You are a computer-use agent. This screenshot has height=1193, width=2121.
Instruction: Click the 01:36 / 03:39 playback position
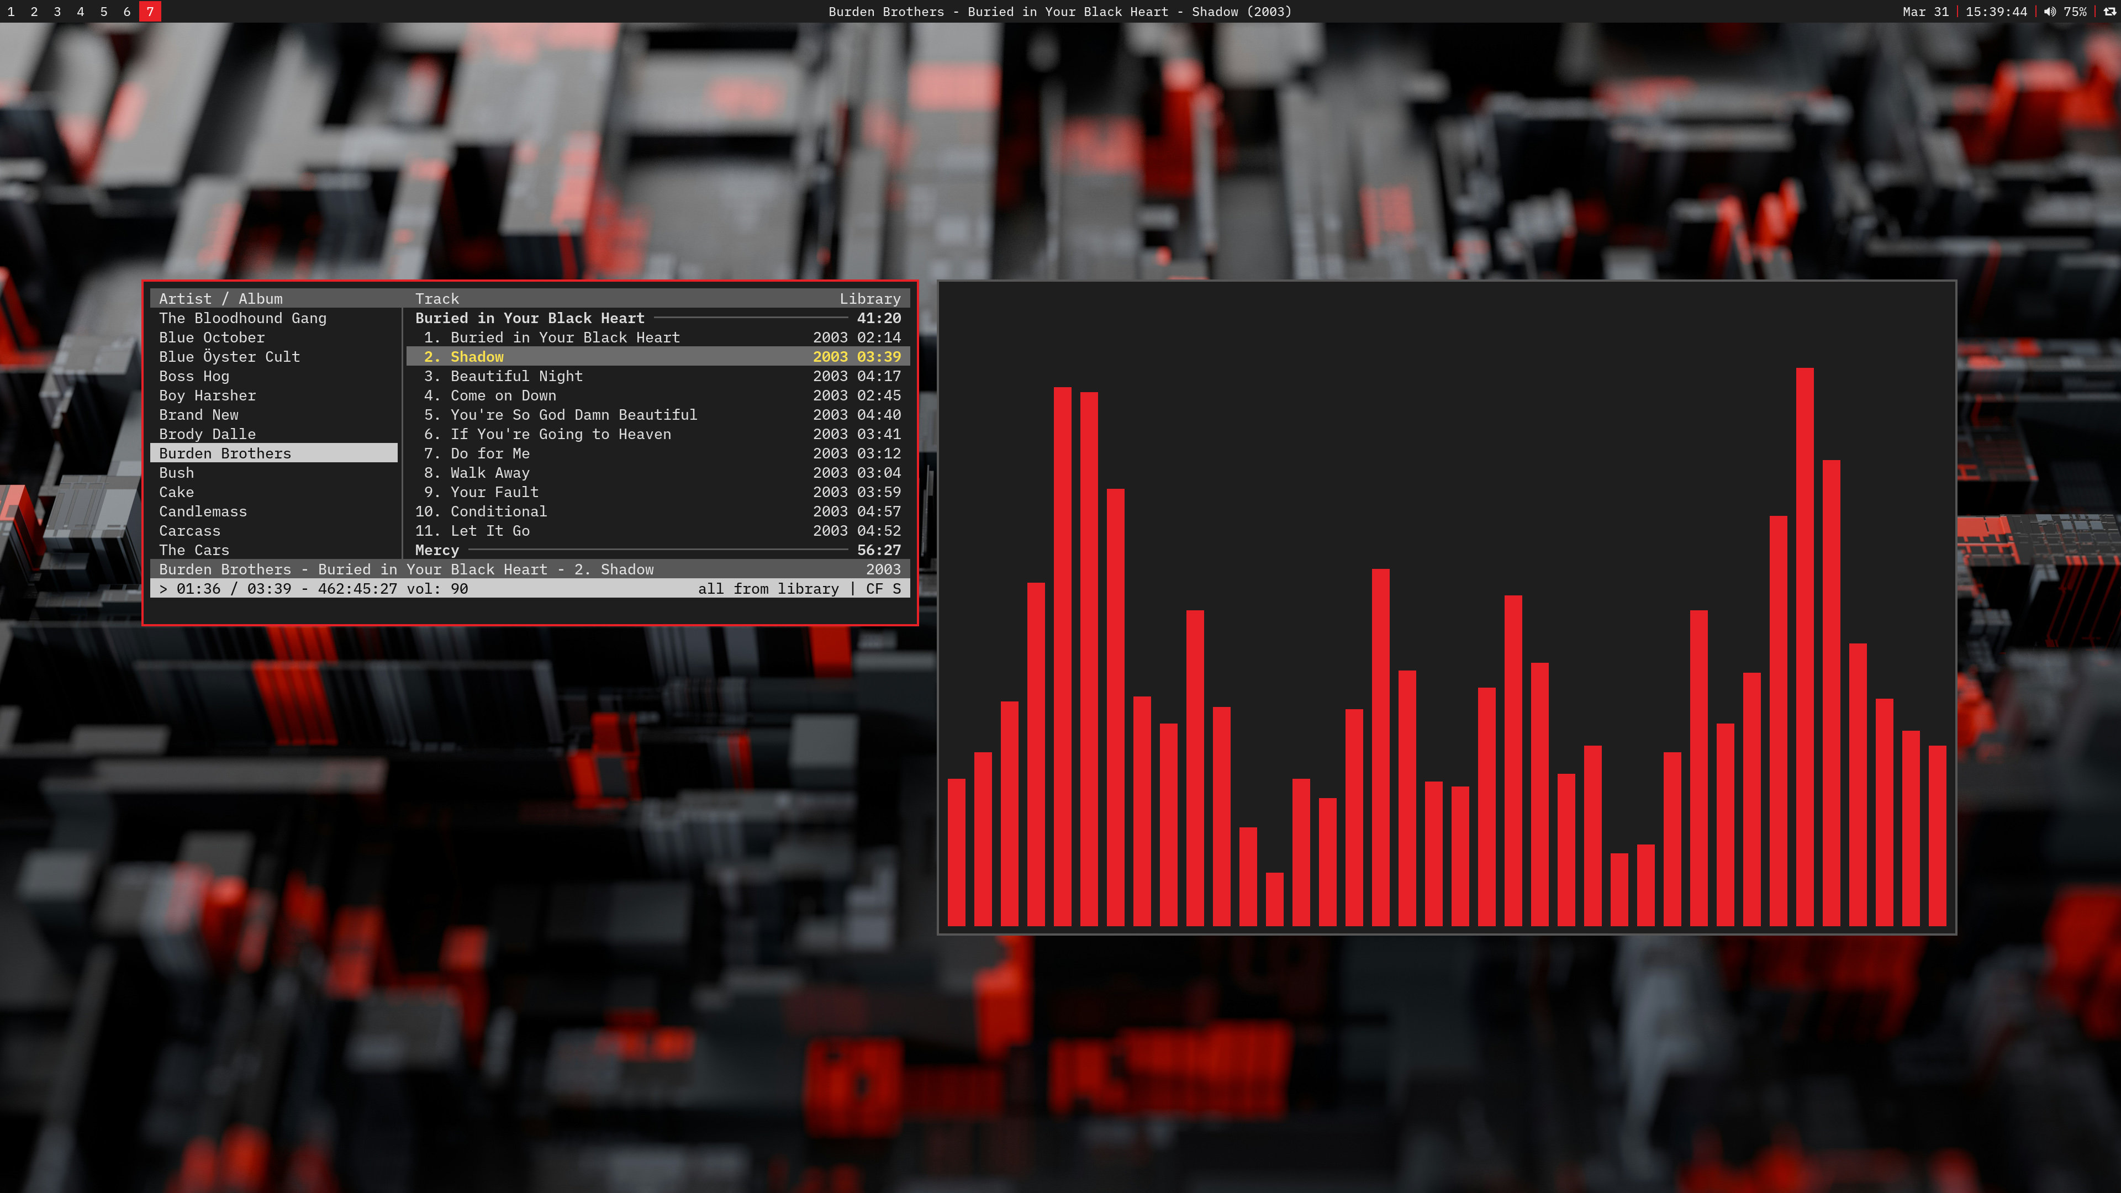pyautogui.click(x=234, y=589)
